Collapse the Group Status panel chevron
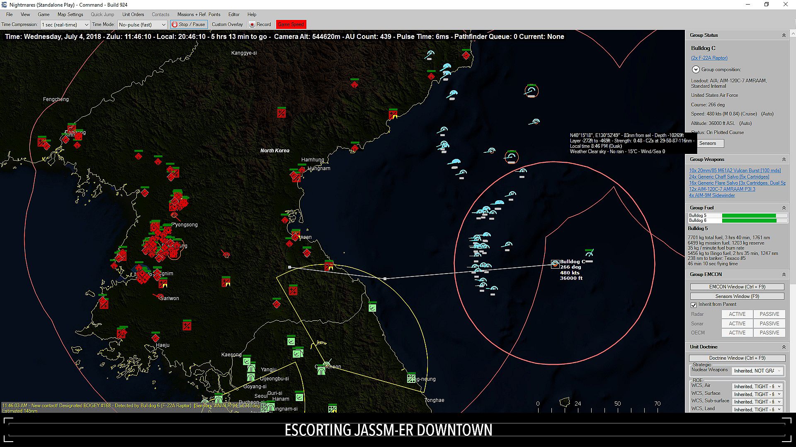This screenshot has width=796, height=447. point(784,35)
